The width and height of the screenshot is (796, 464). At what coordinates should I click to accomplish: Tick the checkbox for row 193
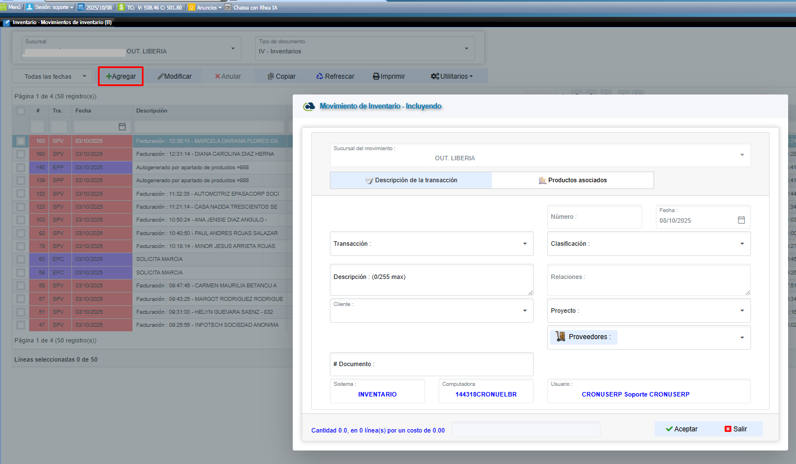point(21,141)
